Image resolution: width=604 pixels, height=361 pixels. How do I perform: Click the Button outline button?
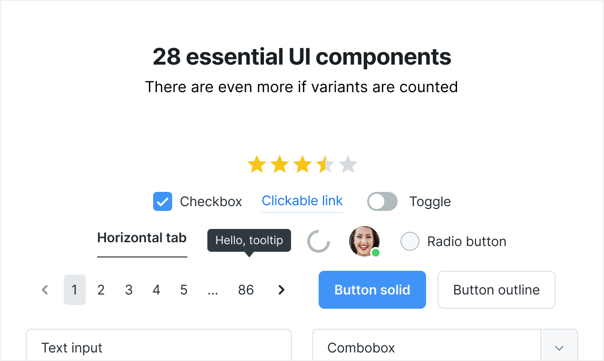click(x=496, y=290)
